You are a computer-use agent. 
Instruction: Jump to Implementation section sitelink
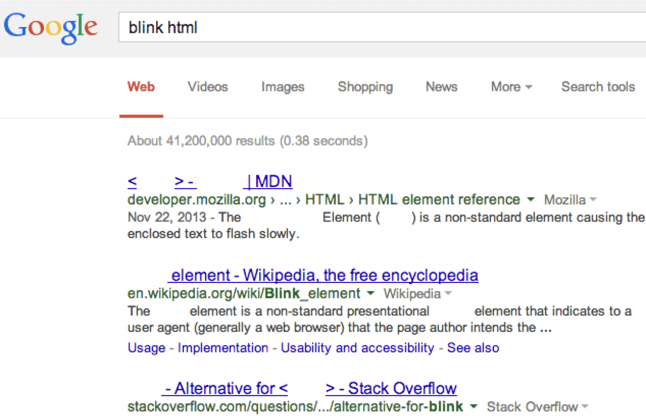click(x=223, y=348)
